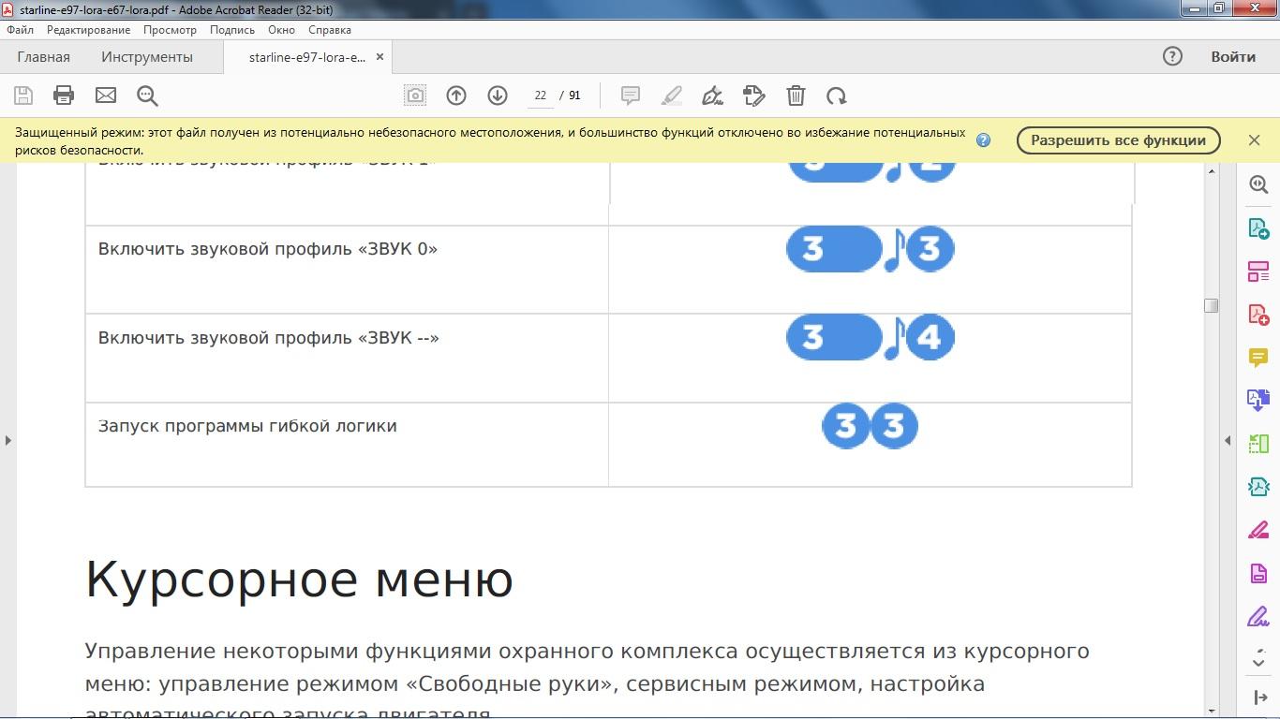Open the pink Redact tool in the right panel

pyautogui.click(x=1258, y=530)
